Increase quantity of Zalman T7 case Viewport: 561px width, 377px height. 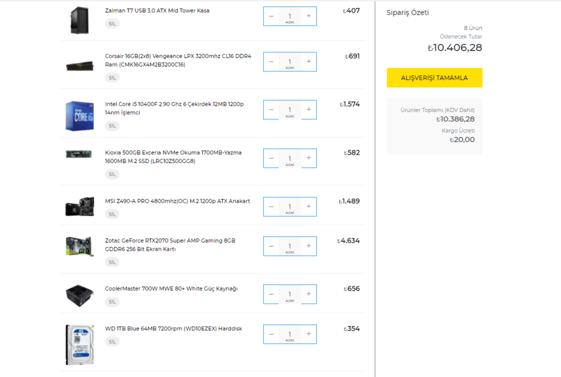tap(309, 16)
